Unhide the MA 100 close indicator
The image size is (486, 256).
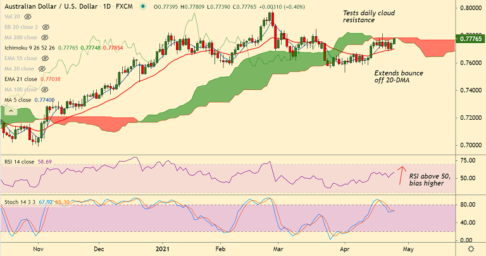pos(45,90)
